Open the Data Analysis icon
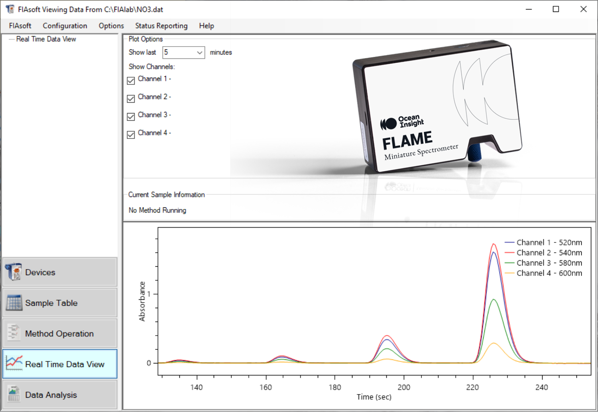Image resolution: width=598 pixels, height=412 pixels. coord(13,394)
